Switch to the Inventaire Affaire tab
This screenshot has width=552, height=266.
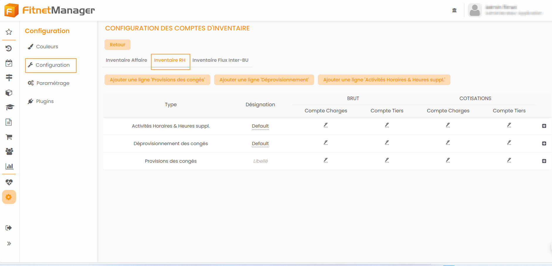pyautogui.click(x=126, y=60)
